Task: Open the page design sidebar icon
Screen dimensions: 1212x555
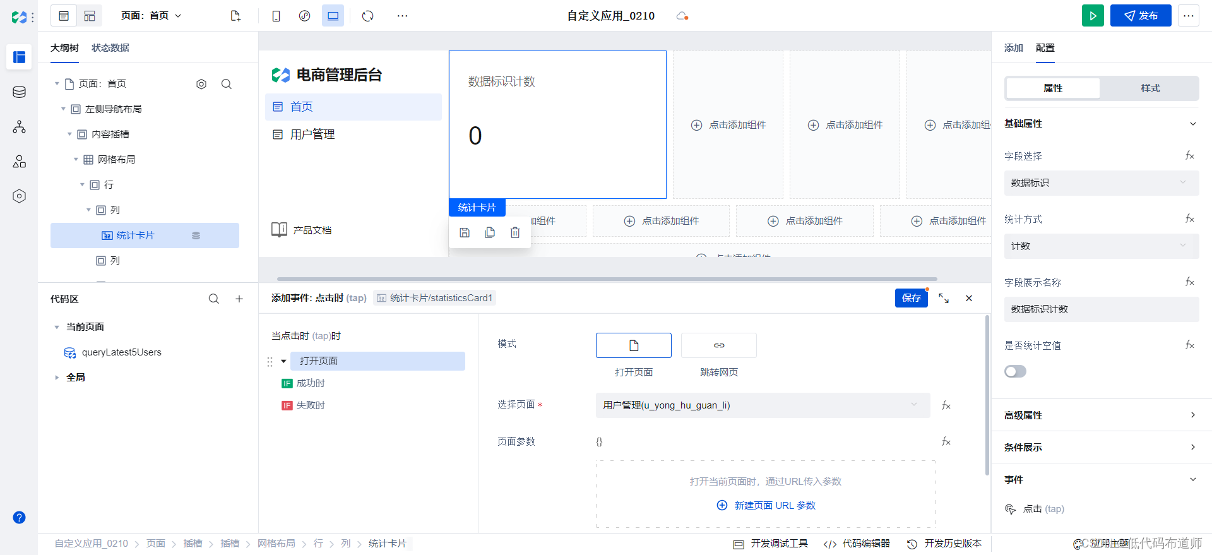Action: [x=20, y=57]
